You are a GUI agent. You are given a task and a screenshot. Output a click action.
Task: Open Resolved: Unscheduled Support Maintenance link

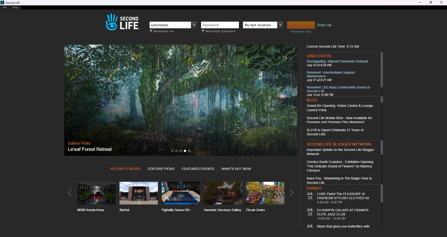tap(331, 74)
